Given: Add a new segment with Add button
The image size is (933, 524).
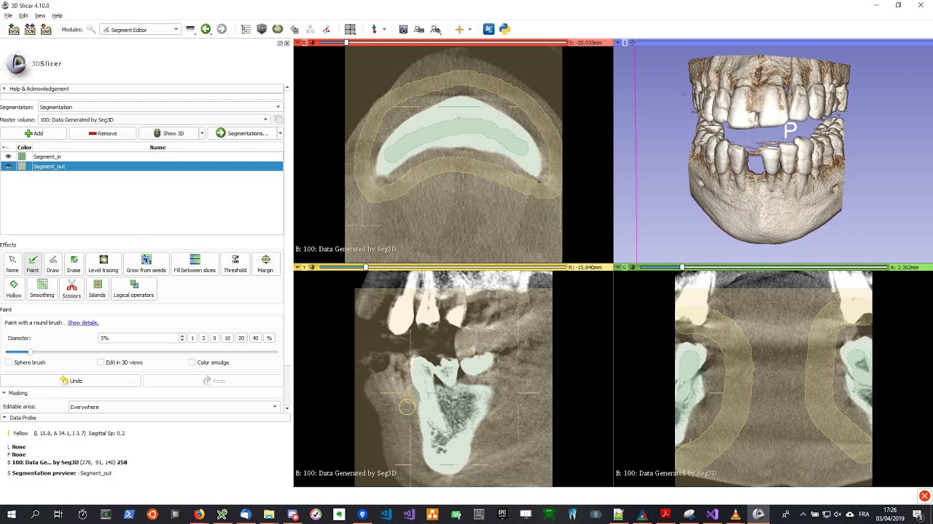Looking at the screenshot, I should [34, 133].
